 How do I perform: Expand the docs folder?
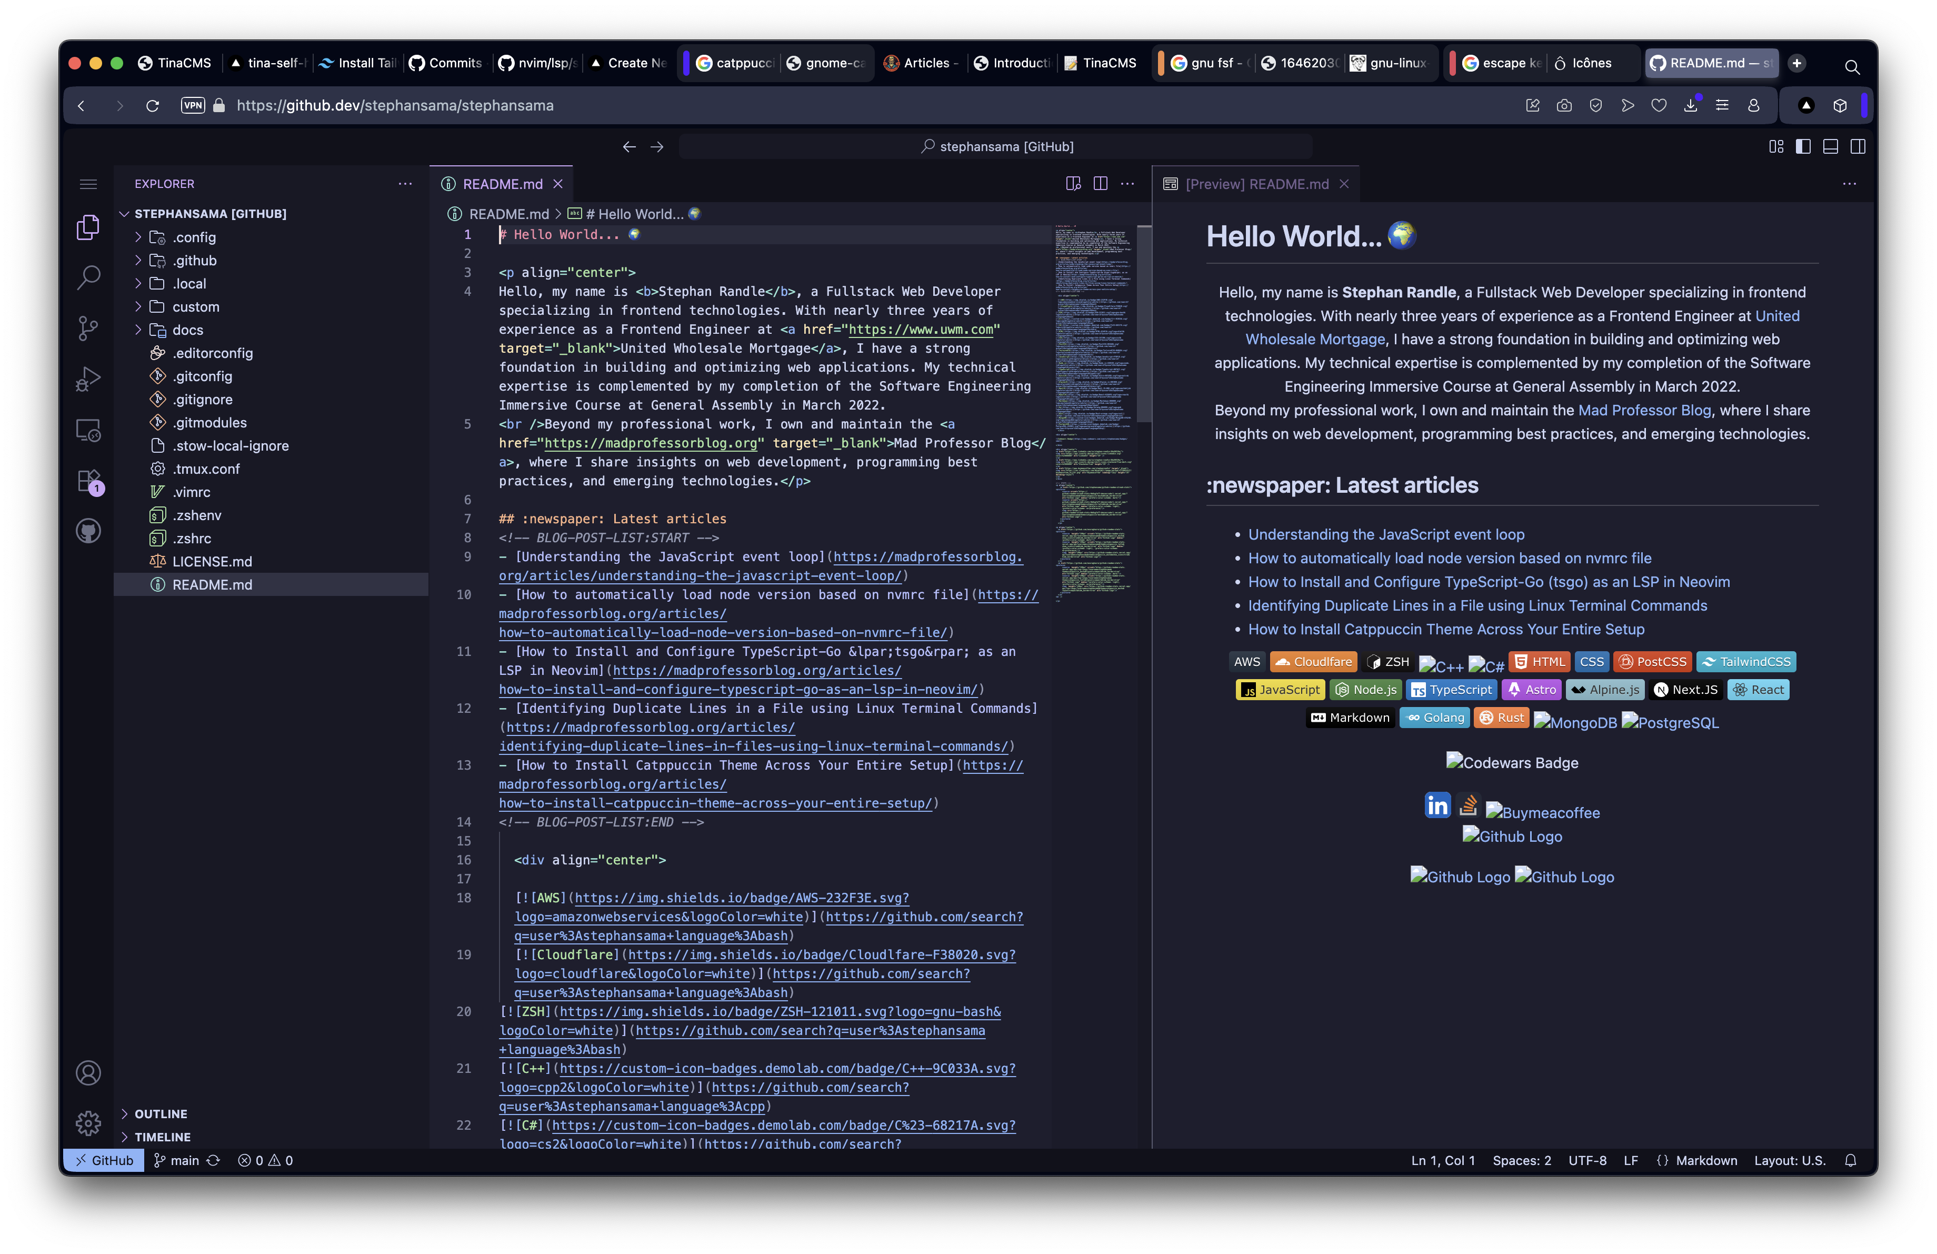[x=271, y=331]
